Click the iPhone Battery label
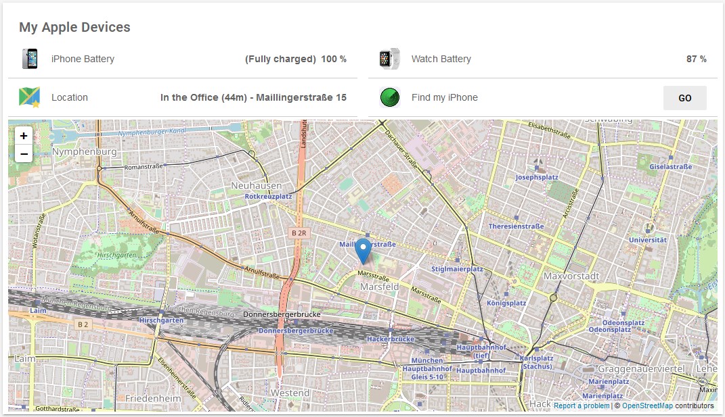This screenshot has height=417, width=725. (82, 59)
